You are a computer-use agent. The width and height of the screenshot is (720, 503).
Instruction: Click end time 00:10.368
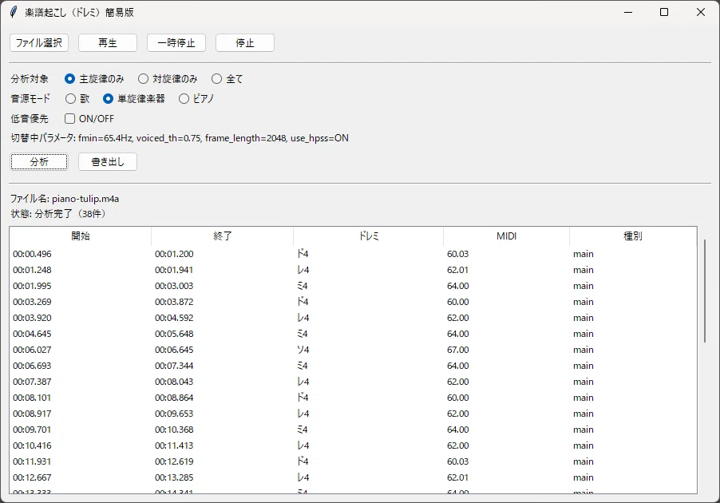[x=174, y=430]
